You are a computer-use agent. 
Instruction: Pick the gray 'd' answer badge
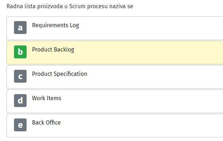[20, 101]
